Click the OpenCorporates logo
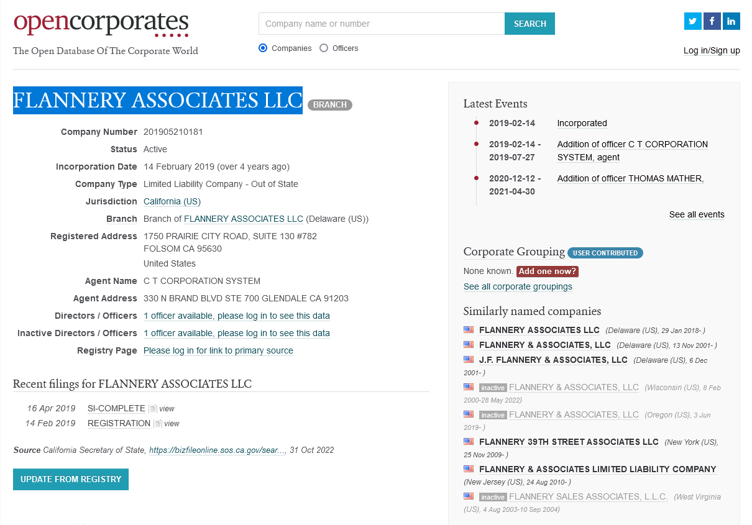The image size is (752, 525). [101, 24]
